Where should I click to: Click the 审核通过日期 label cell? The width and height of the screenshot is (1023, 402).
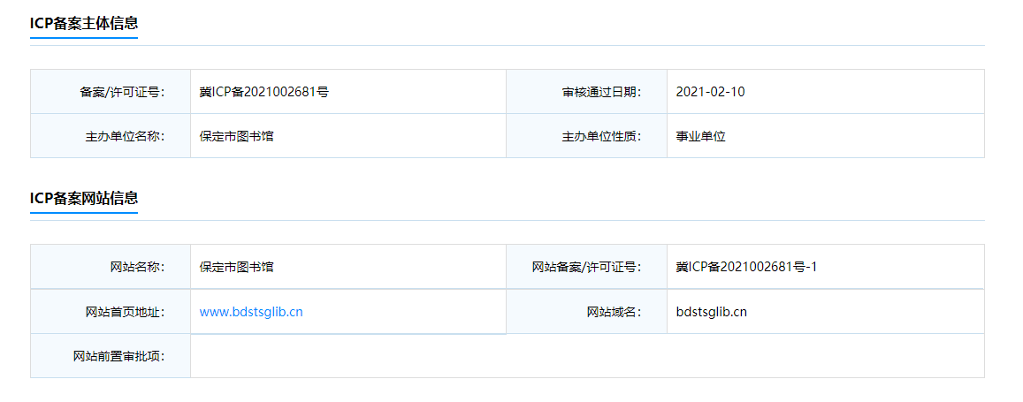click(x=586, y=92)
